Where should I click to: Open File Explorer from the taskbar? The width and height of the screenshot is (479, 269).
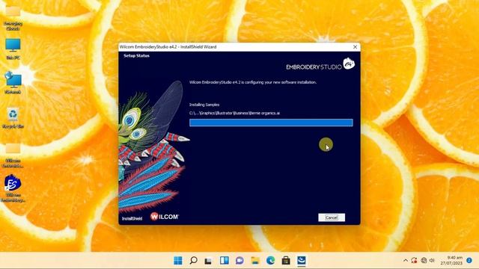tap(255, 261)
